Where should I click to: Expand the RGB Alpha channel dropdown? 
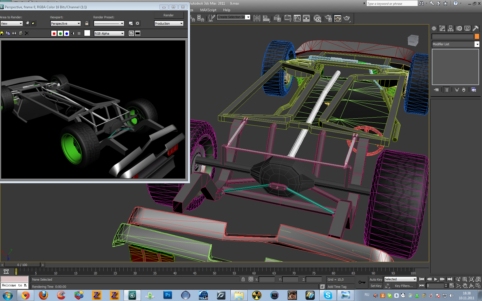pyautogui.click(x=109, y=34)
